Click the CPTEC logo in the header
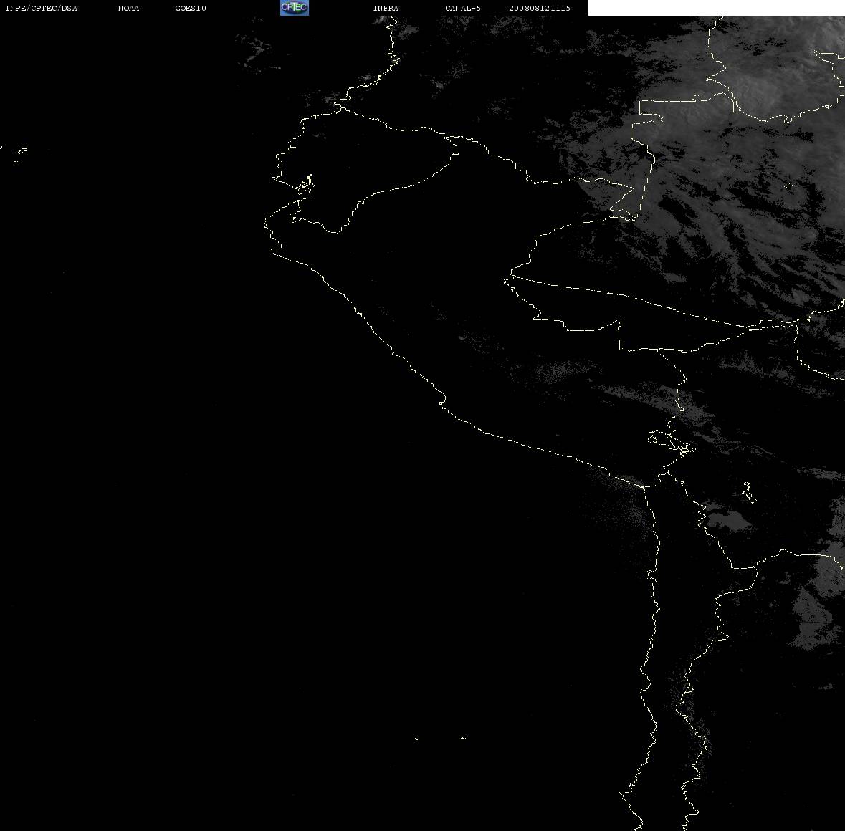 pos(295,8)
